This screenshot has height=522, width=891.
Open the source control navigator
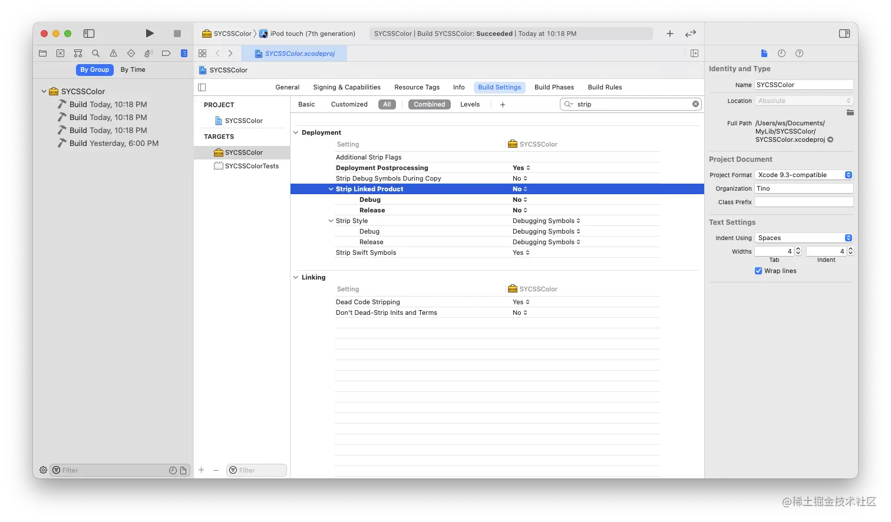tap(60, 53)
